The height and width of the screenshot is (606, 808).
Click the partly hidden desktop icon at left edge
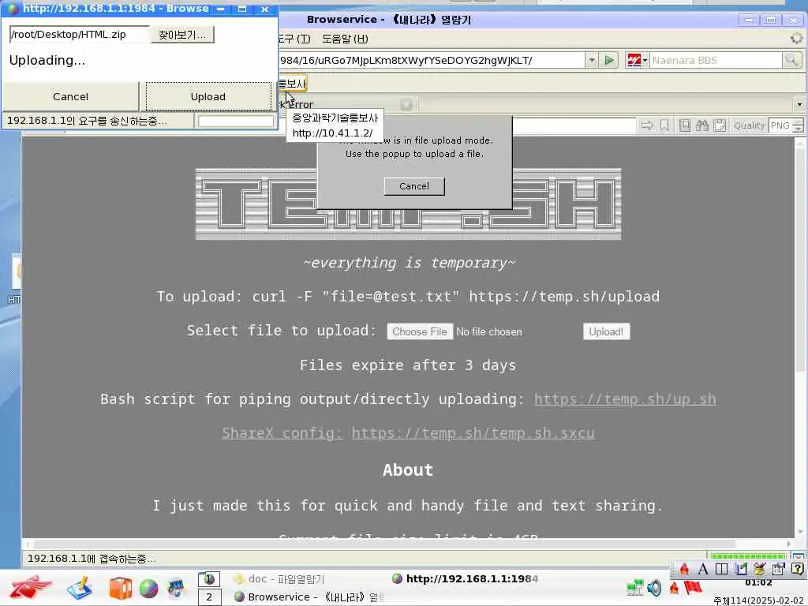(16, 279)
